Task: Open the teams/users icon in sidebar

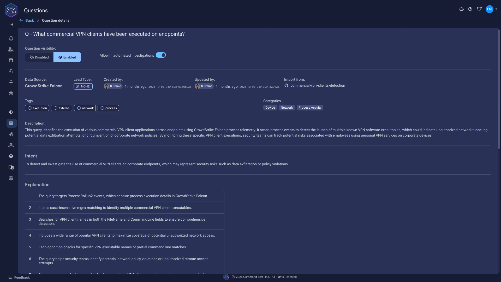Action: coord(11,145)
